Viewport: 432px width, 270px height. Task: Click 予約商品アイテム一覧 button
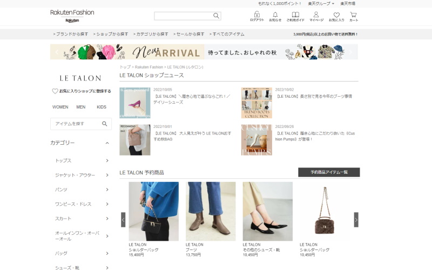click(x=328, y=172)
